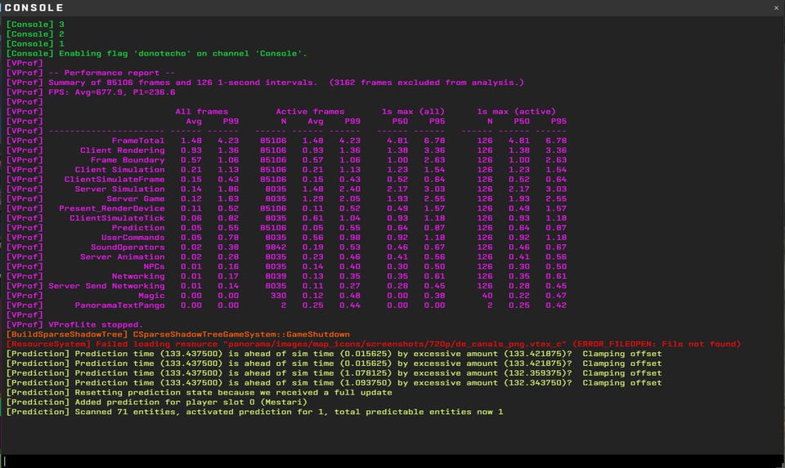Click the "1s max (active)" column header
Viewport: 785px width, 468px height.
(516, 112)
